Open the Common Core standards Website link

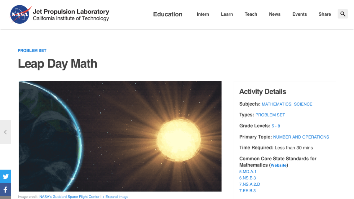[278, 165]
